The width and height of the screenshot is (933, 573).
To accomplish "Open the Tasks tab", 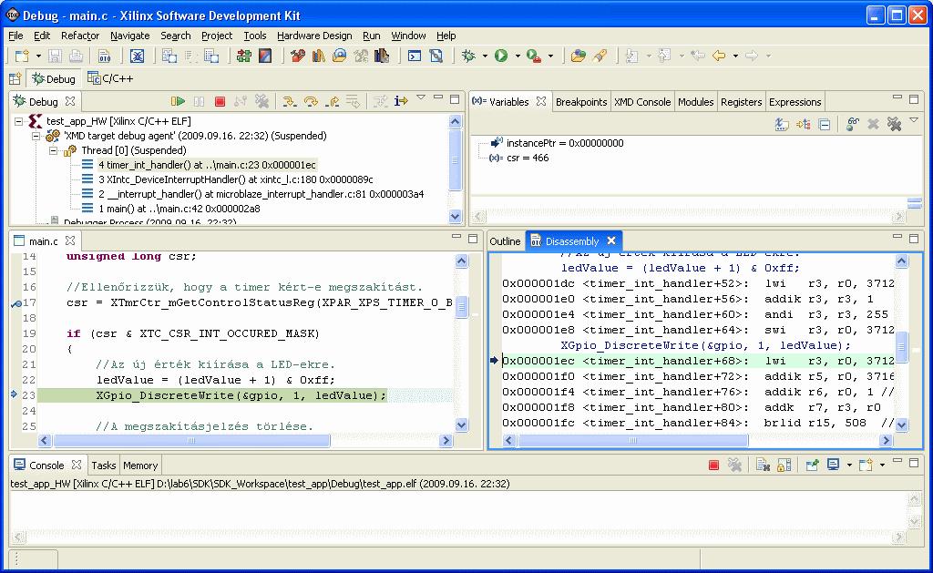I will click(104, 466).
